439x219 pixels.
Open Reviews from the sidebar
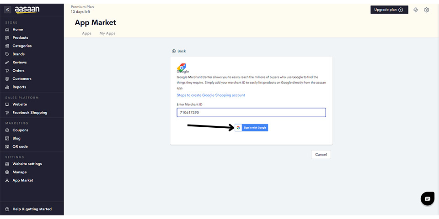[x=20, y=63]
